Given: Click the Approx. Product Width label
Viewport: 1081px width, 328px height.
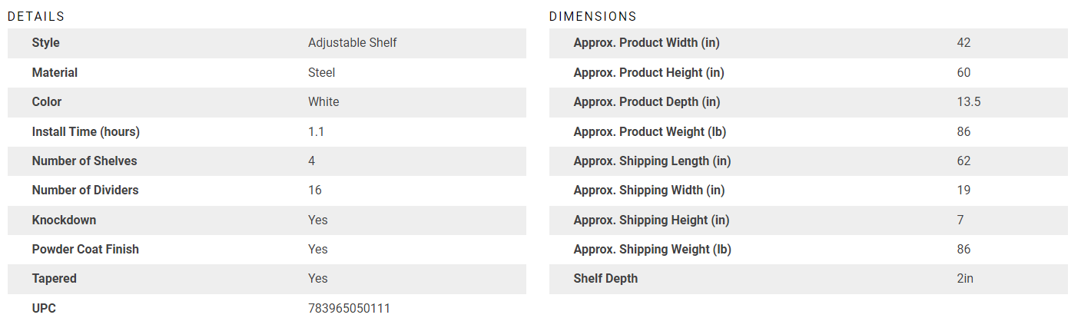Looking at the screenshot, I should (646, 43).
